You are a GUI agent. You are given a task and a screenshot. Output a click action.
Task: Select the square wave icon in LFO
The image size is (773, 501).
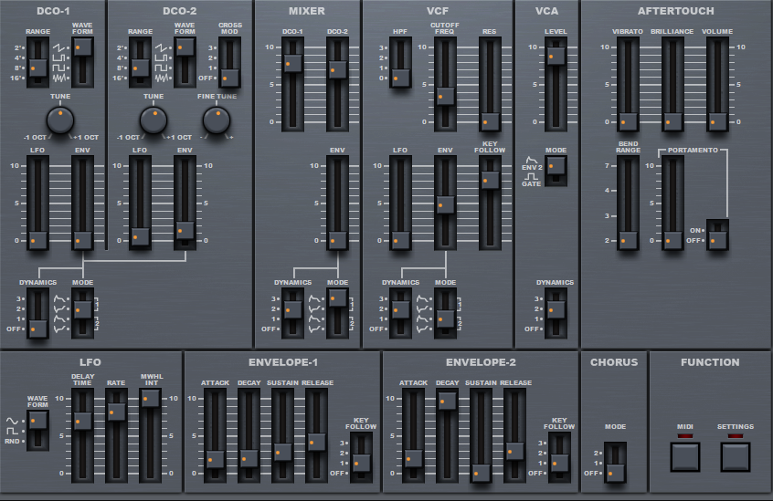pyautogui.click(x=12, y=431)
